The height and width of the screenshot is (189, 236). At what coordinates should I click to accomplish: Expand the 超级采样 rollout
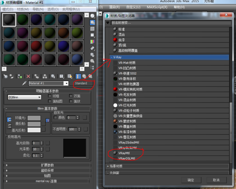click(x=47, y=170)
